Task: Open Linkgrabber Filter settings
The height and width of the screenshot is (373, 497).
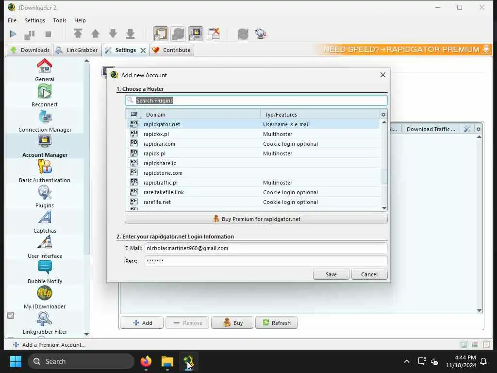Action: [x=45, y=323]
